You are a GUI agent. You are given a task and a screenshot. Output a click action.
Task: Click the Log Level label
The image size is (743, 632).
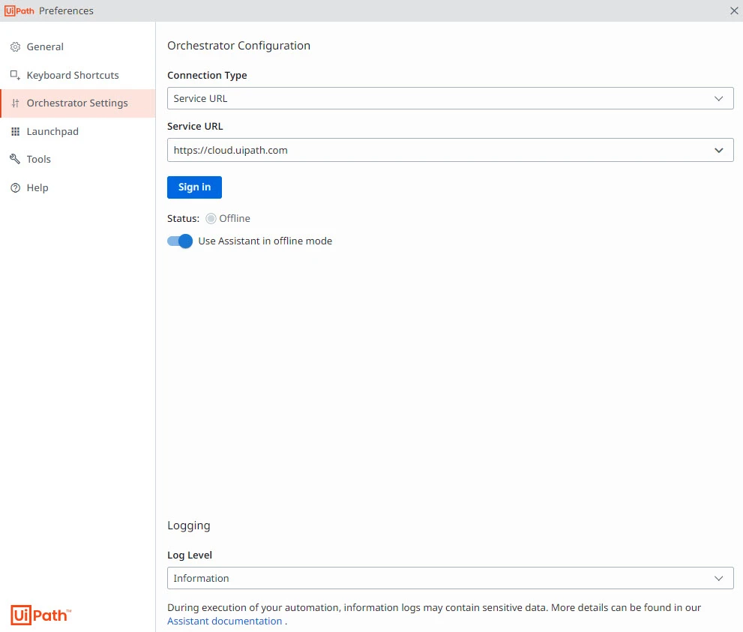190,556
